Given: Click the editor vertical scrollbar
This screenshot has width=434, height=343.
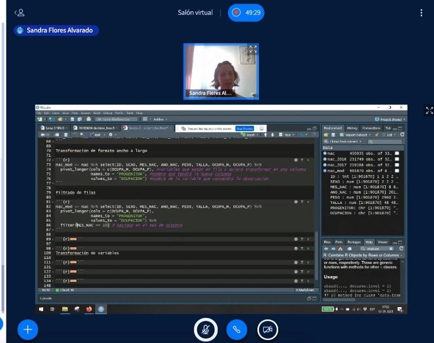Looking at the screenshot, I should click(316, 214).
